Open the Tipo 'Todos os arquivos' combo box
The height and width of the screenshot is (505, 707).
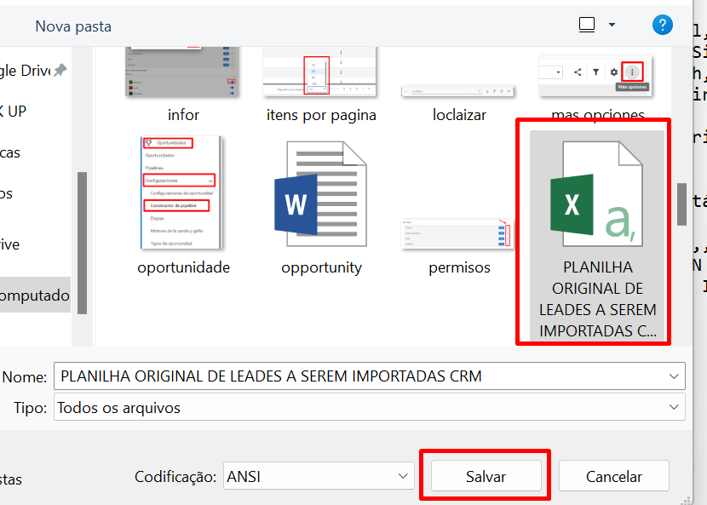click(x=370, y=407)
